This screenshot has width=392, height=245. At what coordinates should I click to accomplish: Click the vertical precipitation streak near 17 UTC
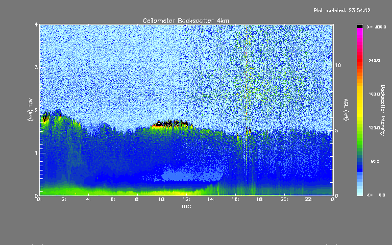(246, 110)
